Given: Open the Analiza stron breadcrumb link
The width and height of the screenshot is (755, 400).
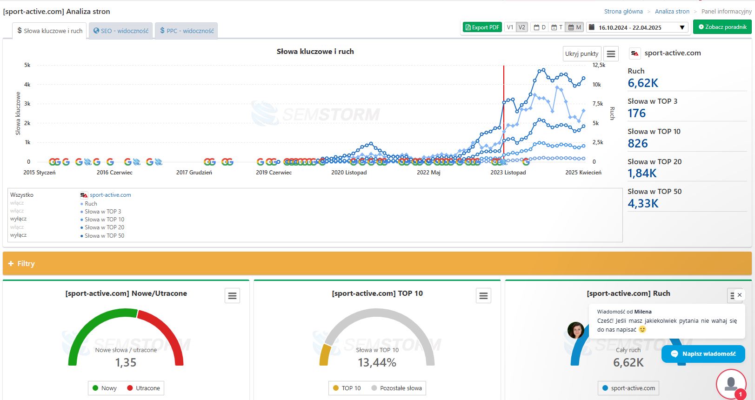Looking at the screenshot, I should point(672,12).
